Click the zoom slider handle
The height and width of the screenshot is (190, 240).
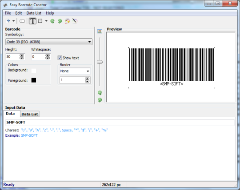pos(100,62)
